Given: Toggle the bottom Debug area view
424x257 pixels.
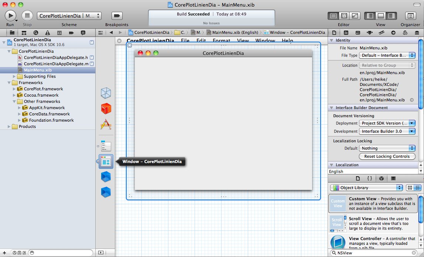Looking at the screenshot, I should click(380, 16).
